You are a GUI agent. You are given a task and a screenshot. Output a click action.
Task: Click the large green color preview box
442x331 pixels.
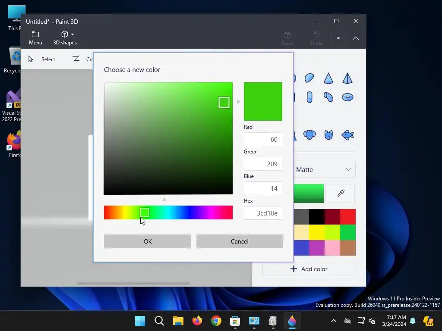(263, 101)
